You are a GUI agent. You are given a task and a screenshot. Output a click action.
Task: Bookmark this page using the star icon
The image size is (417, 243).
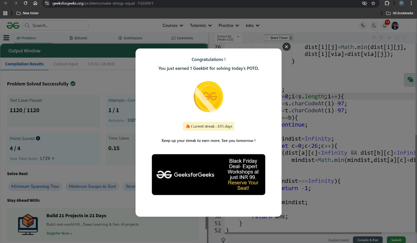(x=373, y=3)
